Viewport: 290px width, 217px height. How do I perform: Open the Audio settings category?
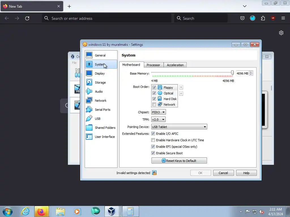pyautogui.click(x=101, y=92)
